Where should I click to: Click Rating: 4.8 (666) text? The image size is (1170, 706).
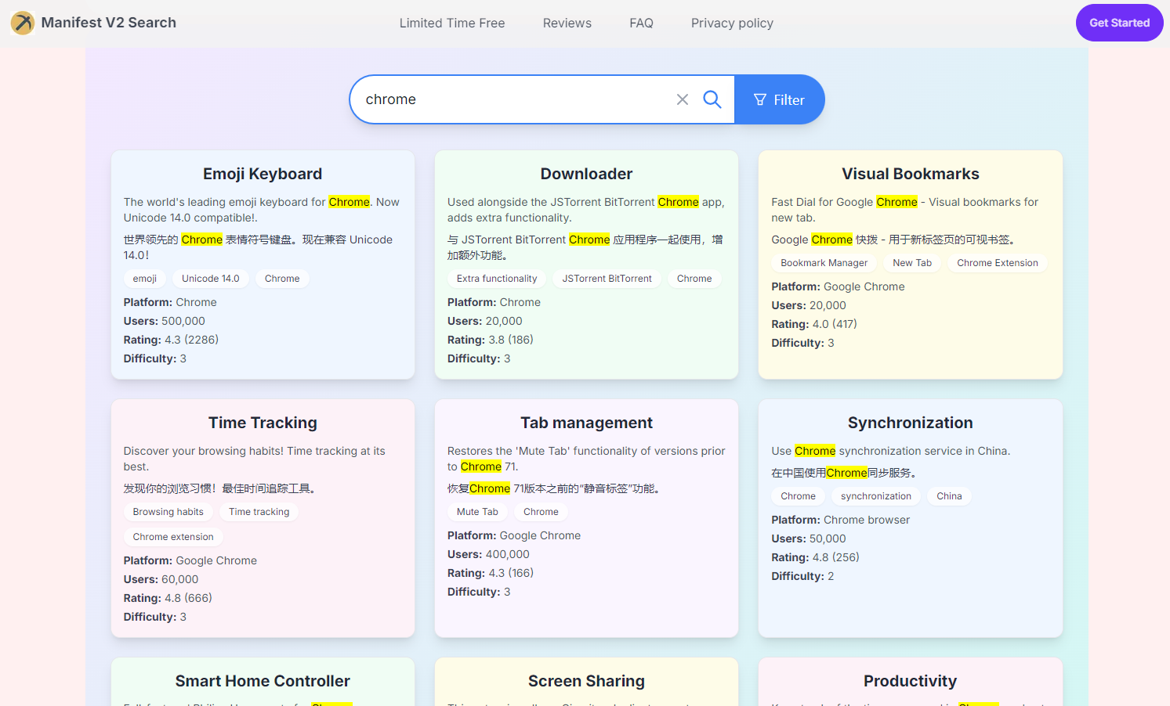point(168,598)
